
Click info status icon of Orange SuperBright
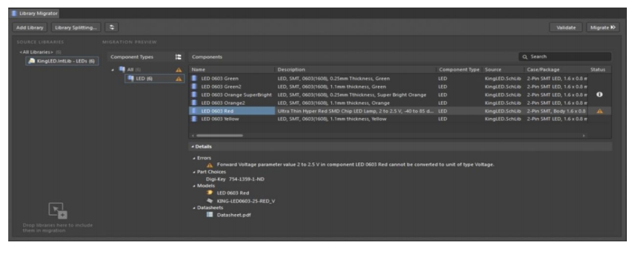pos(599,95)
